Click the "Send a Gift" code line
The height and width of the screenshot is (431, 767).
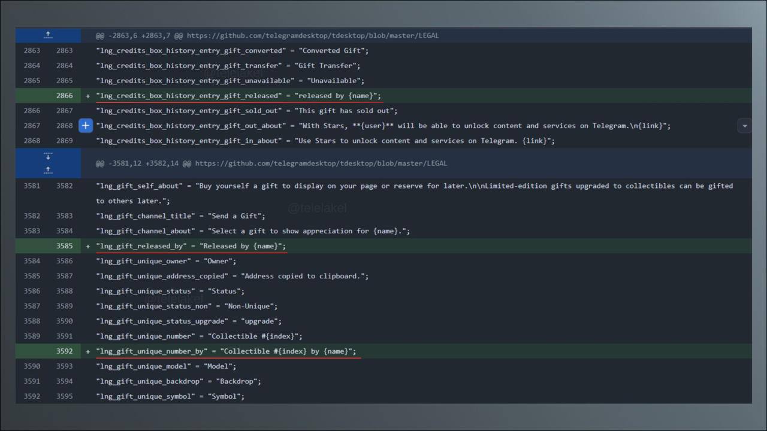(180, 216)
